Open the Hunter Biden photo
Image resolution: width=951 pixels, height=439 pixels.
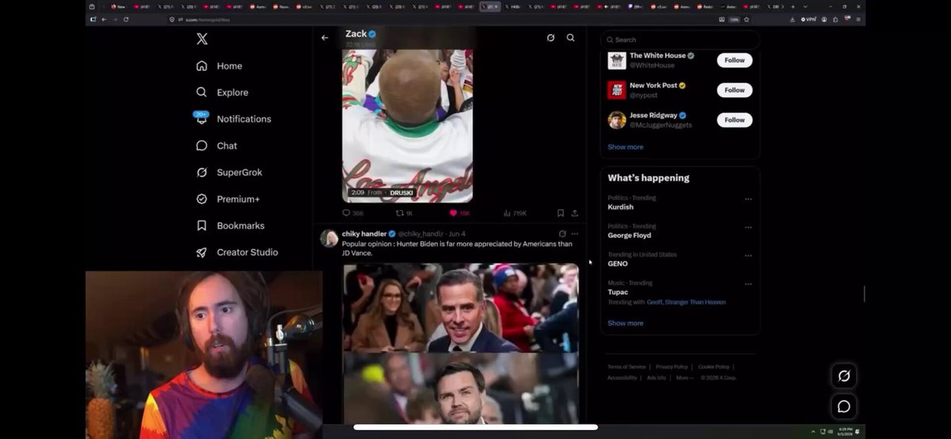(460, 307)
